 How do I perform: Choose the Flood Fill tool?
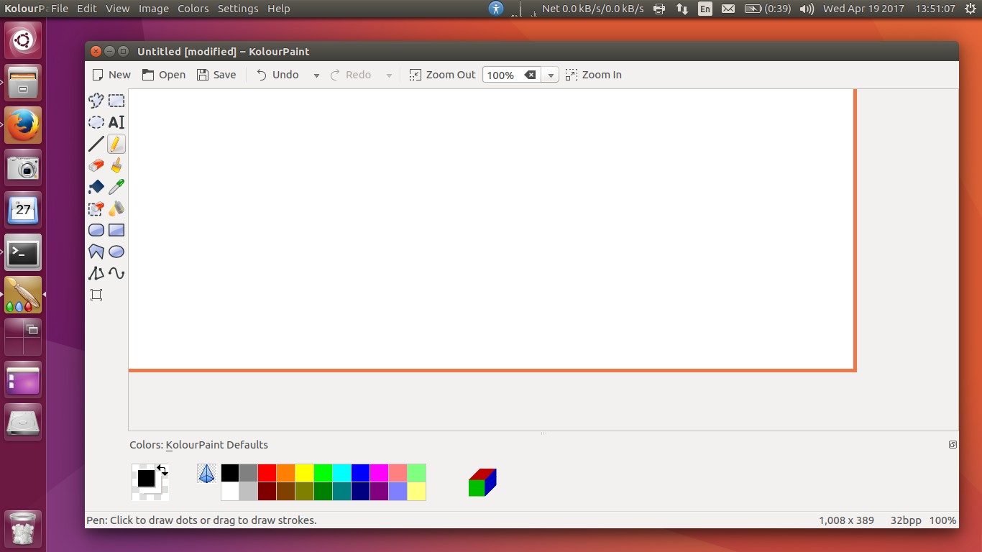(96, 187)
